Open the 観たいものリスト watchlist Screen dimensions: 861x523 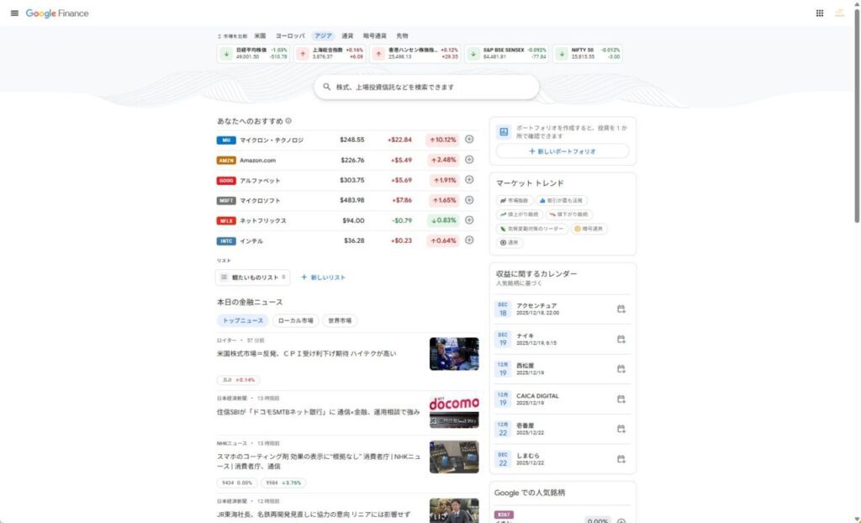point(252,277)
